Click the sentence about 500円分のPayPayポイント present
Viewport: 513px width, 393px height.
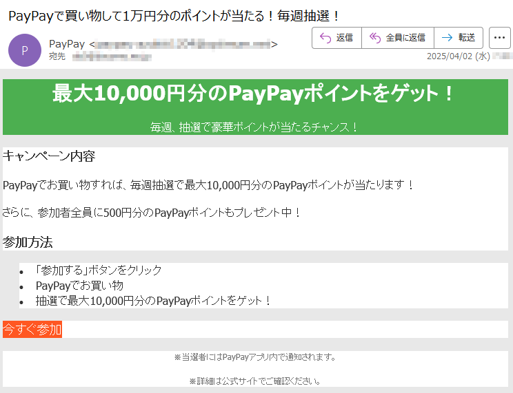[x=152, y=213]
